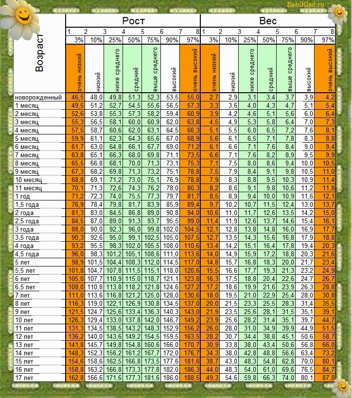This screenshot has width=352, height=398.
Task: Open the BebiKlad.ru watermark link
Action: (305, 4)
